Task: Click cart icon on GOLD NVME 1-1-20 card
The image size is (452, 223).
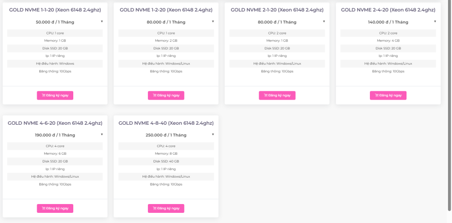Action: coord(44,95)
